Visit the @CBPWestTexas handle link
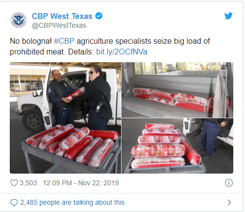The height and width of the screenshot is (212, 245). point(59,25)
